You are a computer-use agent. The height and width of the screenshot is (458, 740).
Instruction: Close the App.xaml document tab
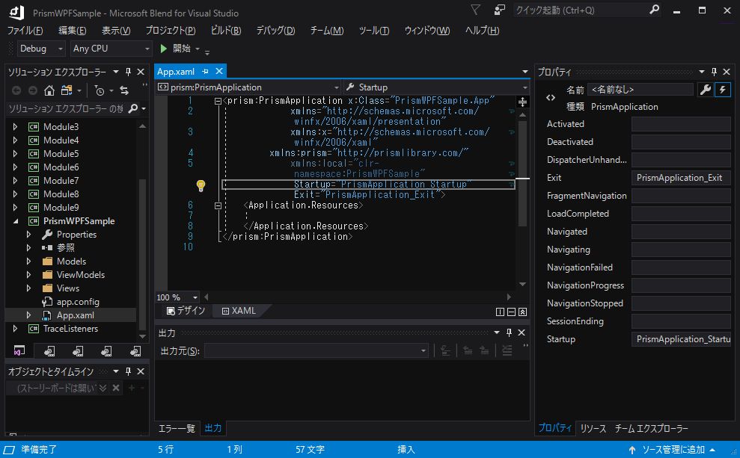pos(219,71)
